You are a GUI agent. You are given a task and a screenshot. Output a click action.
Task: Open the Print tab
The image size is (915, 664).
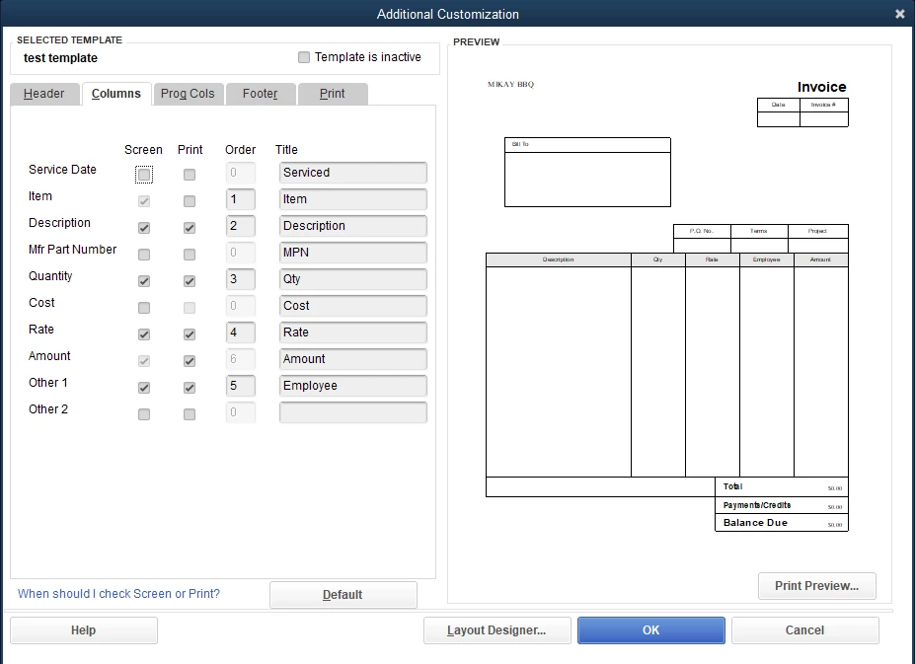[x=333, y=94]
